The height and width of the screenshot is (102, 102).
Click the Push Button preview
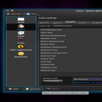pos(53,81)
